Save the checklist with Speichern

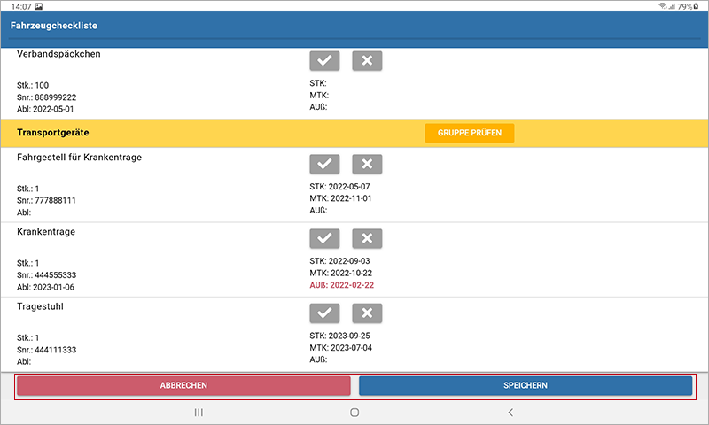[x=526, y=386]
